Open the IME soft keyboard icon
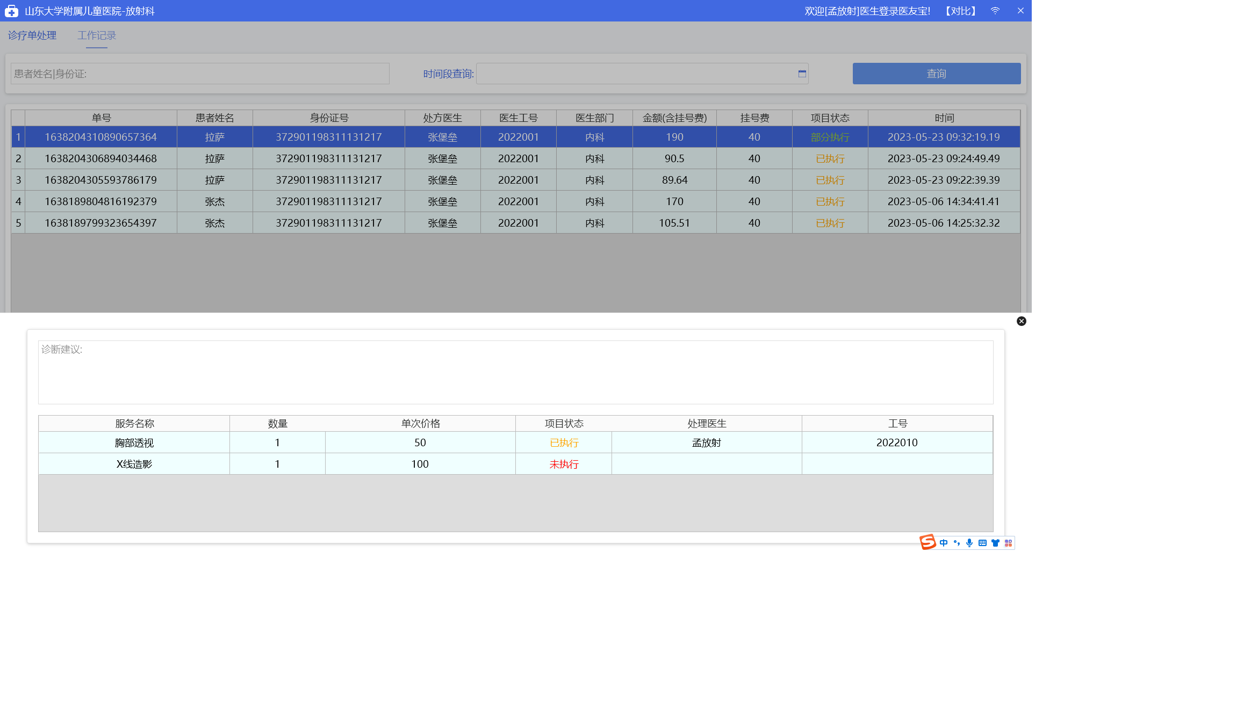Viewport: 1251px width, 719px height. click(982, 543)
